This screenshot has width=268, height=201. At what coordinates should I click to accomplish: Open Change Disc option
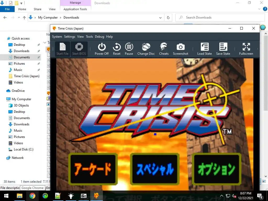pyautogui.click(x=146, y=49)
